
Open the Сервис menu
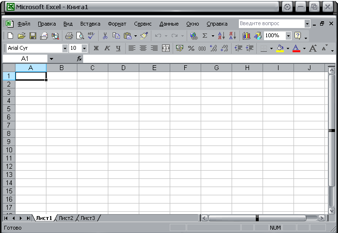tap(143, 24)
